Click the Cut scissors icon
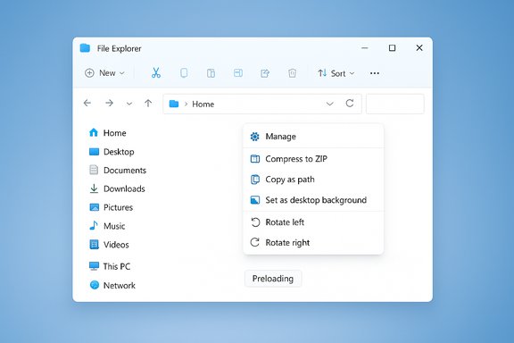The width and height of the screenshot is (514, 343). click(x=156, y=73)
